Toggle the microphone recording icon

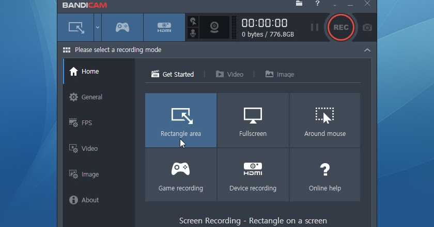tap(193, 33)
